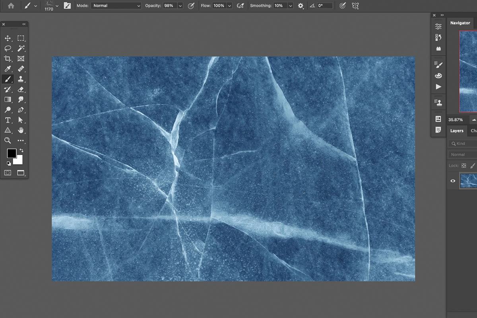Image resolution: width=477 pixels, height=318 pixels.
Task: Select the History Brush tool
Action: 8,89
